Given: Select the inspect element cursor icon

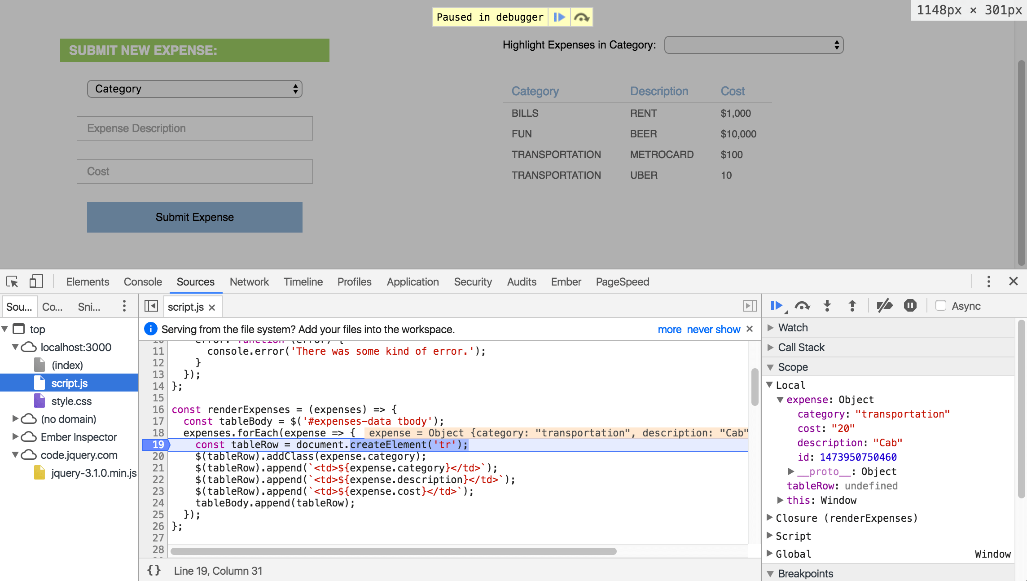Looking at the screenshot, I should [13, 282].
